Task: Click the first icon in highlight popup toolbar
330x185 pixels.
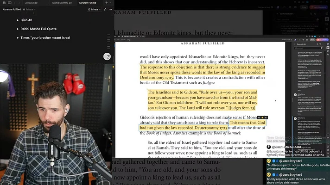Action: (x=259, y=117)
